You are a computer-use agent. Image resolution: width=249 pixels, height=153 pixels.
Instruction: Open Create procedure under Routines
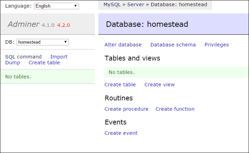pyautogui.click(x=127, y=109)
